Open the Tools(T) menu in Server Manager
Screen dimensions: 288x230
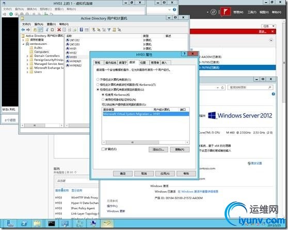252,12
